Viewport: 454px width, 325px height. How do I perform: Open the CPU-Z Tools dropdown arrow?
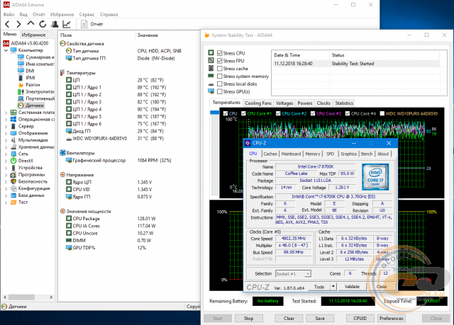coord(333,287)
